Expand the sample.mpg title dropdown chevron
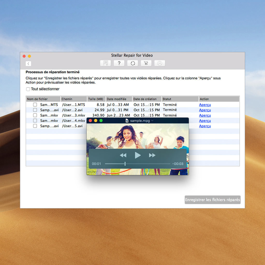 coord(152,121)
